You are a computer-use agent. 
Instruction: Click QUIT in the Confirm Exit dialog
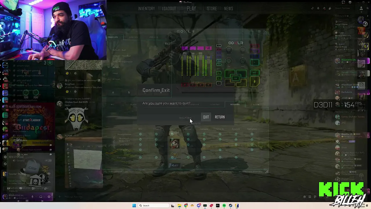coord(206,117)
